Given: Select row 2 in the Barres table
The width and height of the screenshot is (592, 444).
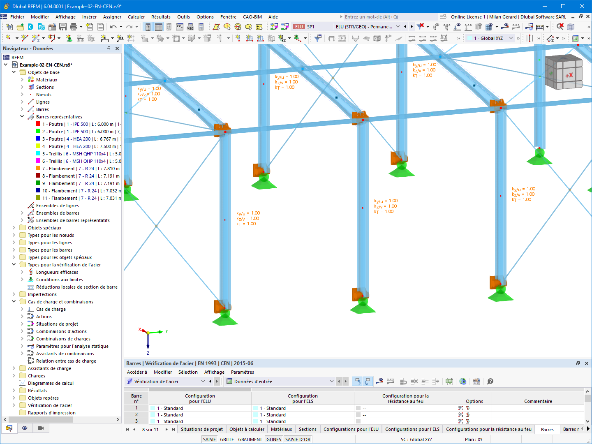Looking at the screenshot, I should [136, 415].
